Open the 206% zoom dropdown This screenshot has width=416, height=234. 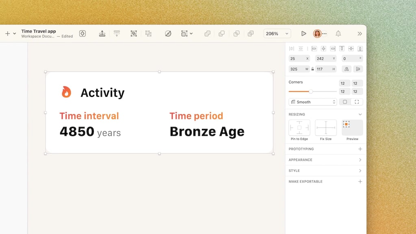(277, 34)
